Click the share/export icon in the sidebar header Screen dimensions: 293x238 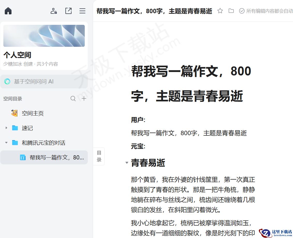coord(68,11)
